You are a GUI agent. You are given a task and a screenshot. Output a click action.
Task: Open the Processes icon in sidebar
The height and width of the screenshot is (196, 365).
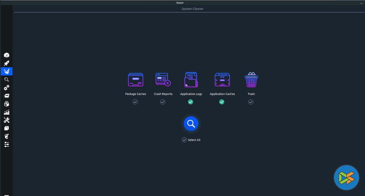point(6,96)
